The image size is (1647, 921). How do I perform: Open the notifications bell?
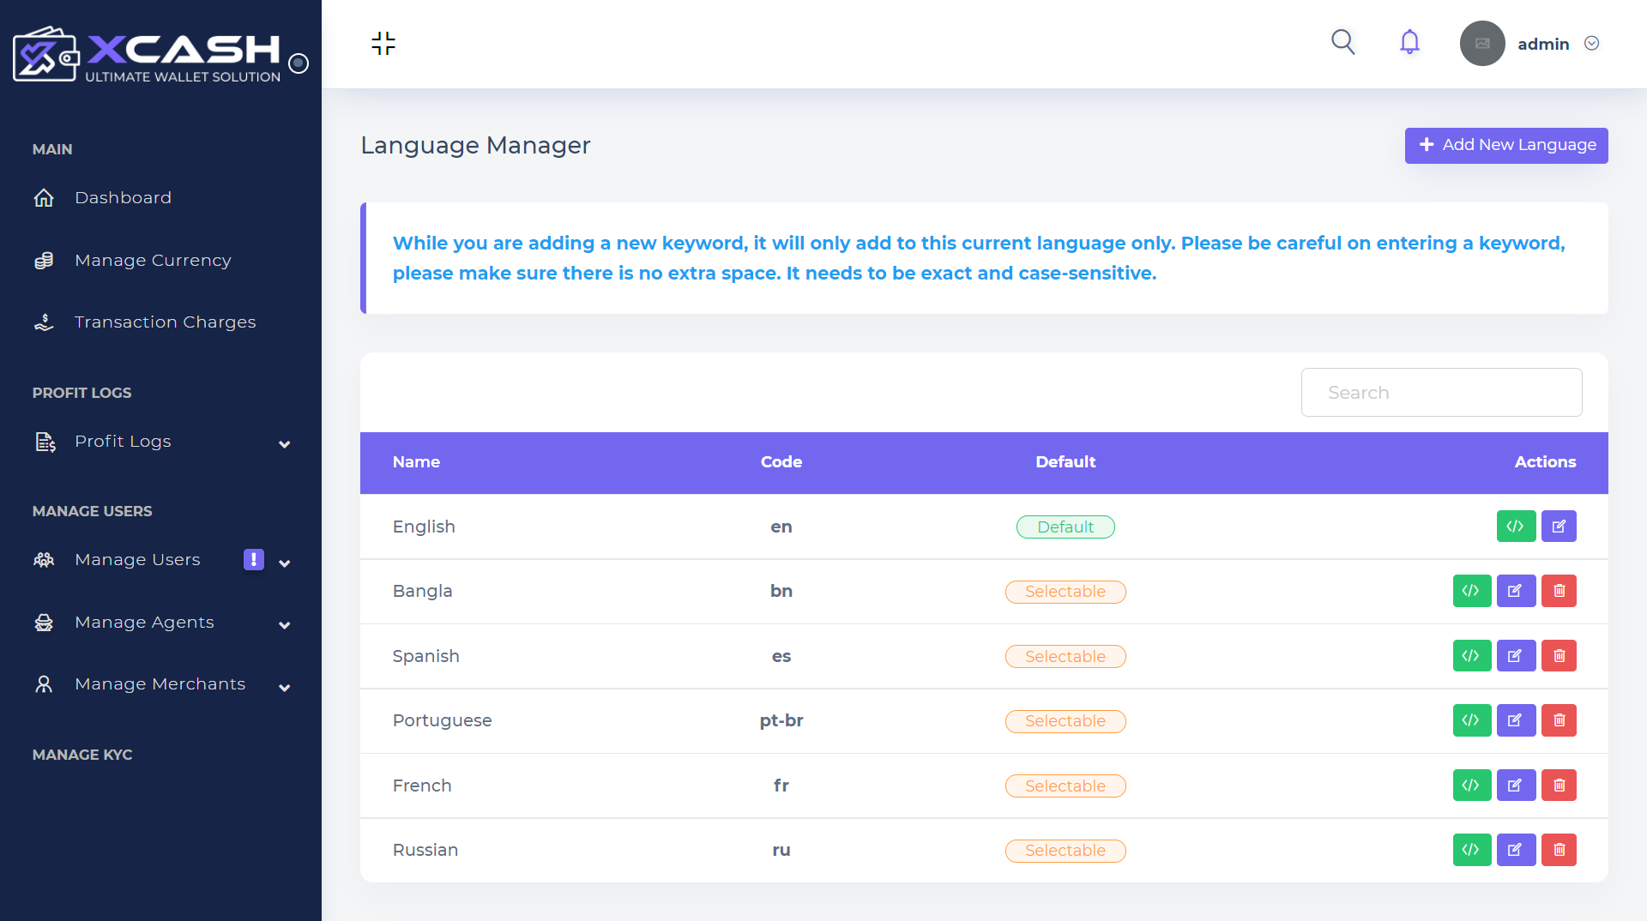(1409, 42)
